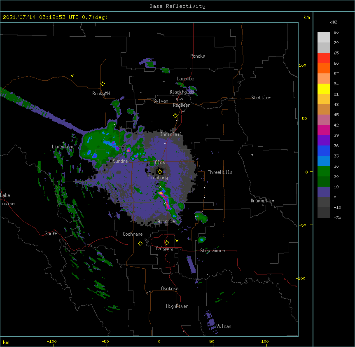
Task: Click the yellow diamond marker above Calgary label
Action: click(x=167, y=243)
